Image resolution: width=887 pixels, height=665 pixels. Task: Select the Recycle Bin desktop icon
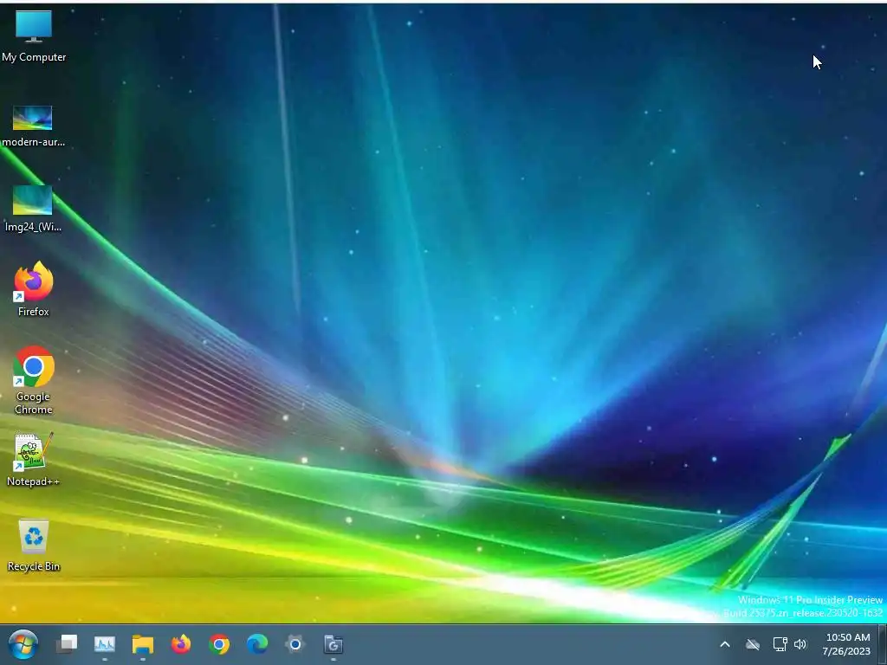coord(34,546)
